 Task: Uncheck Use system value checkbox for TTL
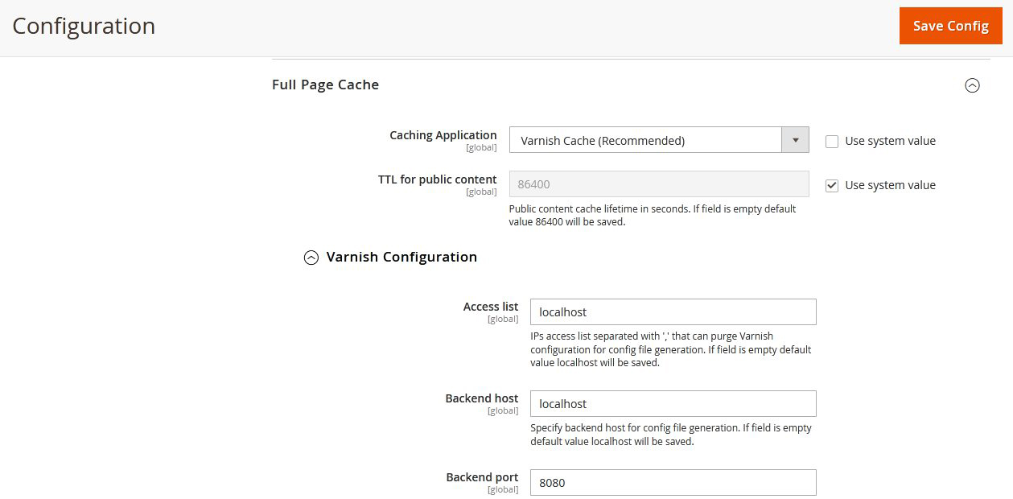point(832,186)
